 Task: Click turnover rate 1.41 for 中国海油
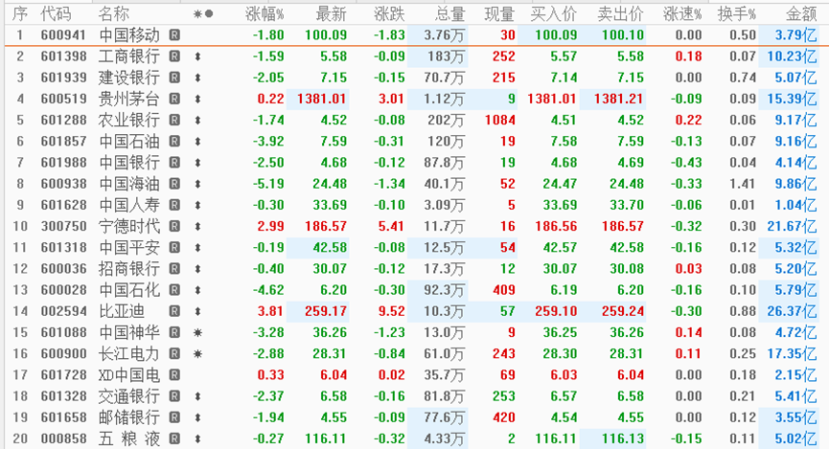(743, 184)
